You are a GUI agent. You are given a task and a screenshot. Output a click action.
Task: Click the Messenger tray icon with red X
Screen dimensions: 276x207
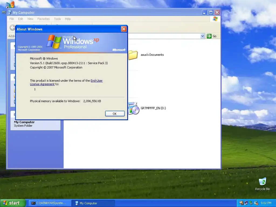pos(256,203)
